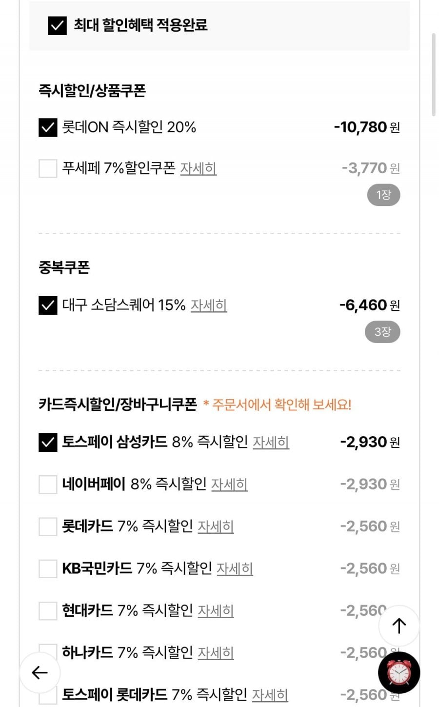439x707 pixels.
Task: Open 자세히 link for 푸세페 coupon
Action: pyautogui.click(x=198, y=168)
